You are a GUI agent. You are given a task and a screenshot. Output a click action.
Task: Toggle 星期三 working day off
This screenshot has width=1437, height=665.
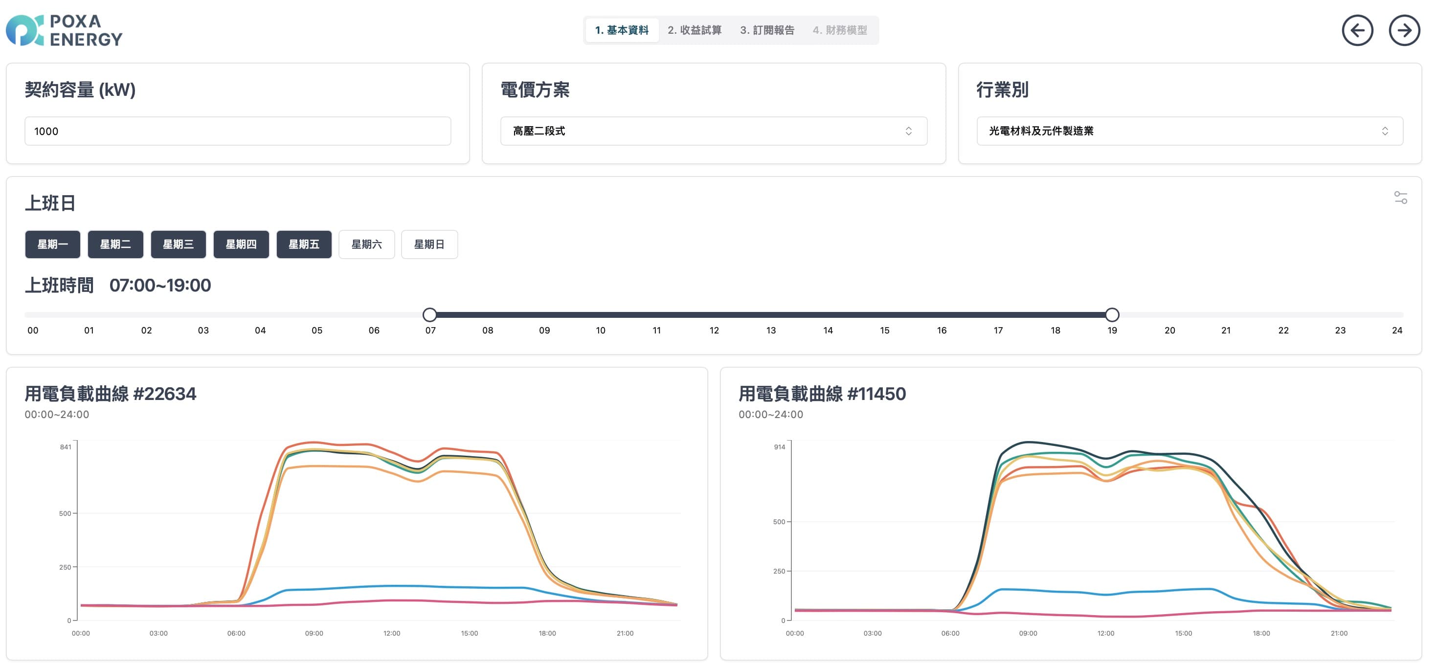pos(178,244)
